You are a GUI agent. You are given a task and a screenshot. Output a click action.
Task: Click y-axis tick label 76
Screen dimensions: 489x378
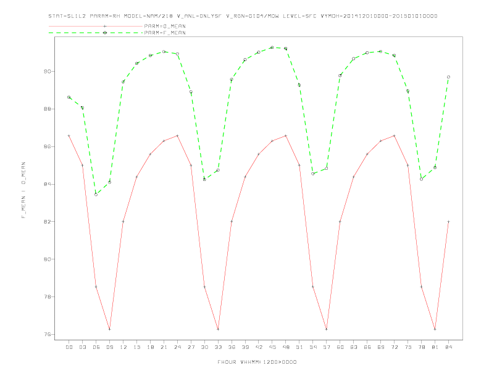[x=47, y=334]
